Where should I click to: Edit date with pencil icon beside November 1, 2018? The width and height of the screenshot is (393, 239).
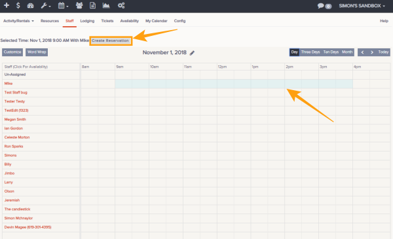[x=192, y=53]
